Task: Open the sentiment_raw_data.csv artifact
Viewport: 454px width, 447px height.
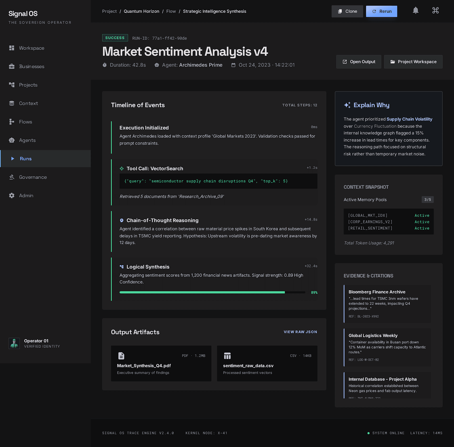Action: (267, 363)
